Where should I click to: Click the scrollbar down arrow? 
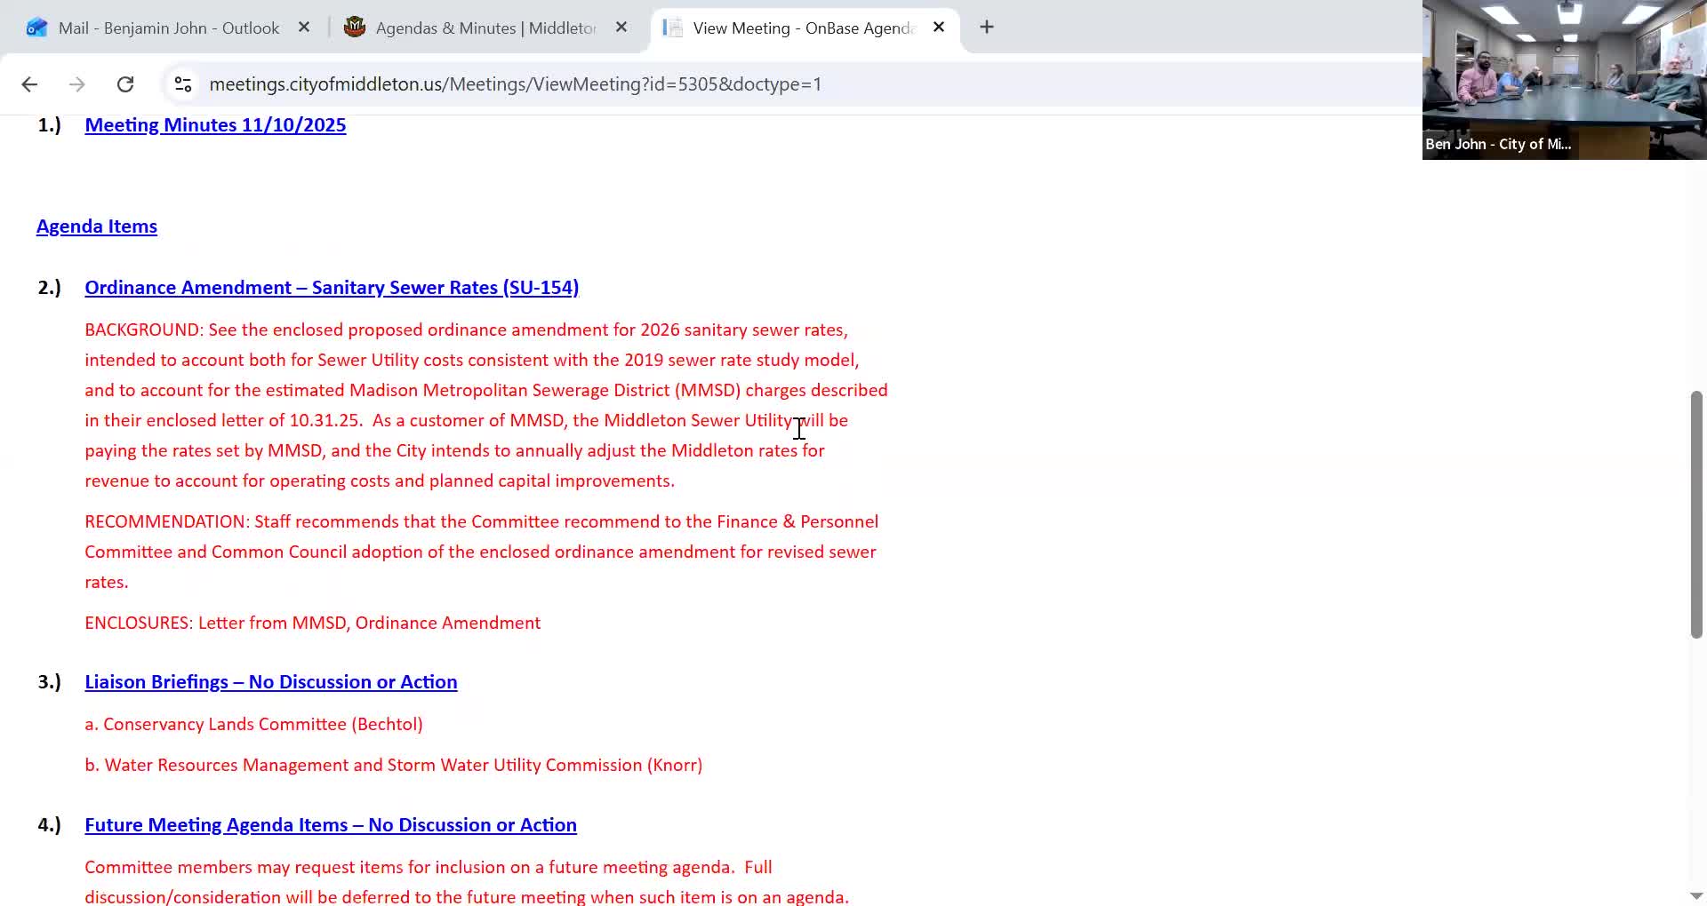[1696, 895]
